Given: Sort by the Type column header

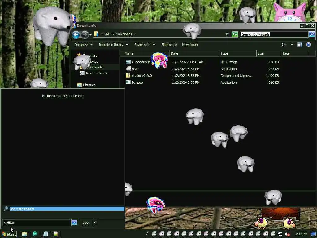Looking at the screenshot, I should [x=238, y=53].
